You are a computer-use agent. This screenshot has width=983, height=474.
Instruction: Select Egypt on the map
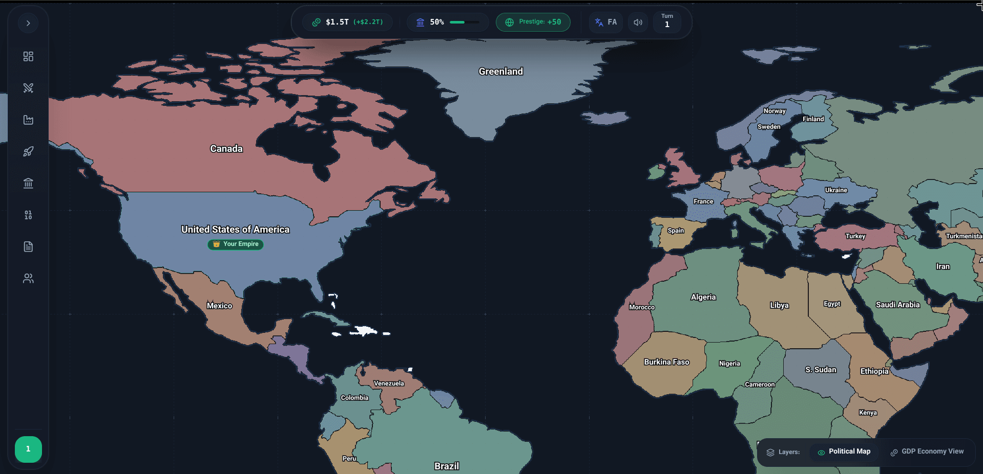(x=832, y=304)
